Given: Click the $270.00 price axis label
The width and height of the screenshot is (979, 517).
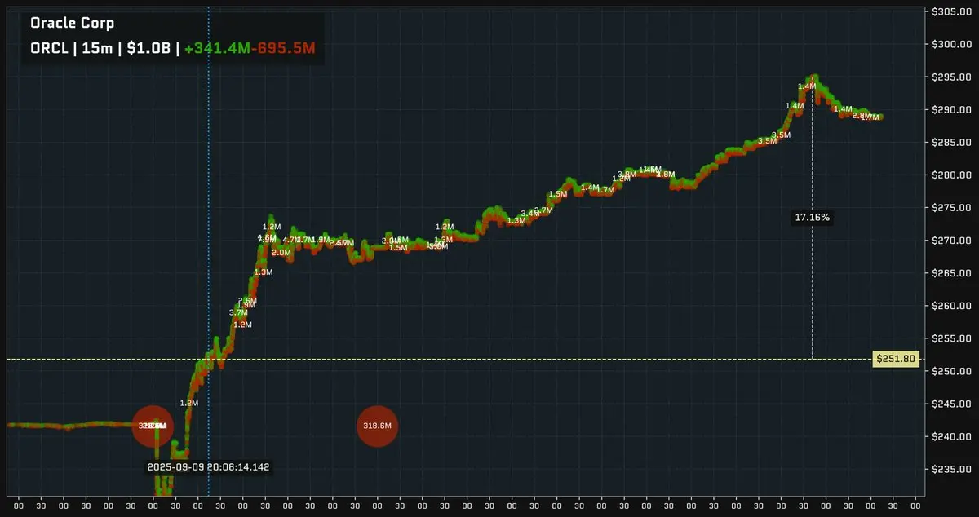Looking at the screenshot, I should tap(954, 241).
